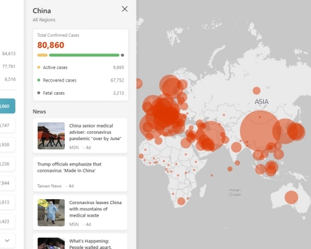This screenshot has width=311, height=249.
Task: Click the Japan bubble on map
Action: [296, 131]
